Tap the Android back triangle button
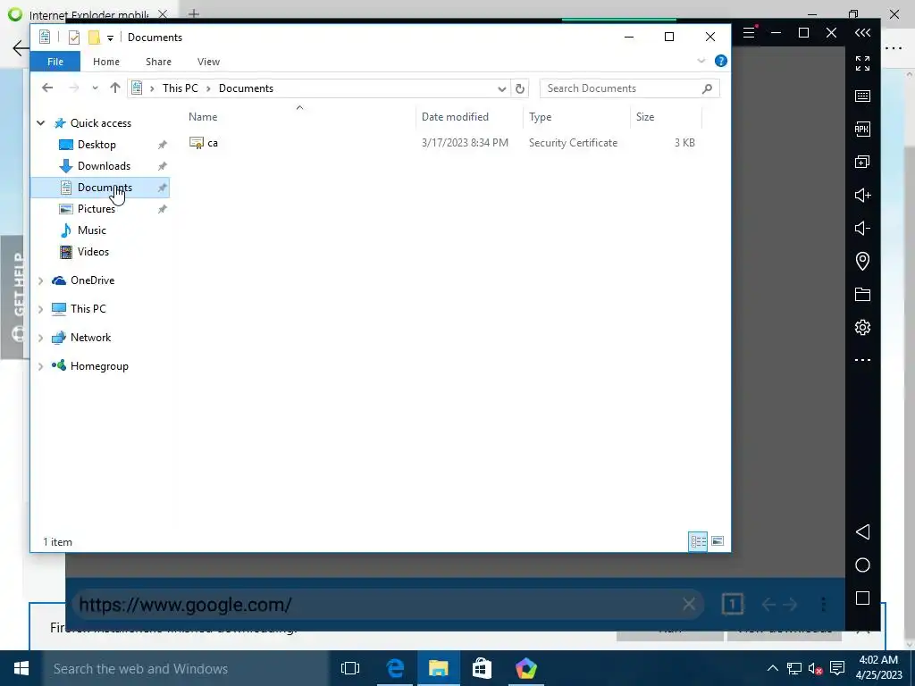Image resolution: width=915 pixels, height=686 pixels. (x=862, y=532)
